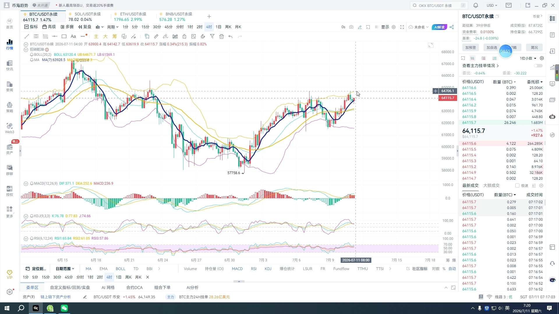The width and height of the screenshot is (559, 314).
Task: Select the rectangle drawing tool
Action: (64, 36)
